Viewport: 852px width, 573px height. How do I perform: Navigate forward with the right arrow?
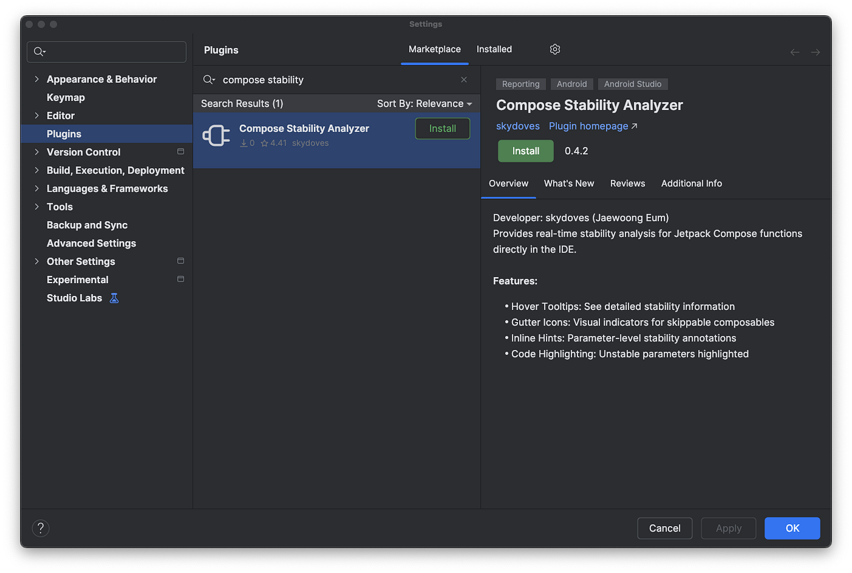pos(815,52)
